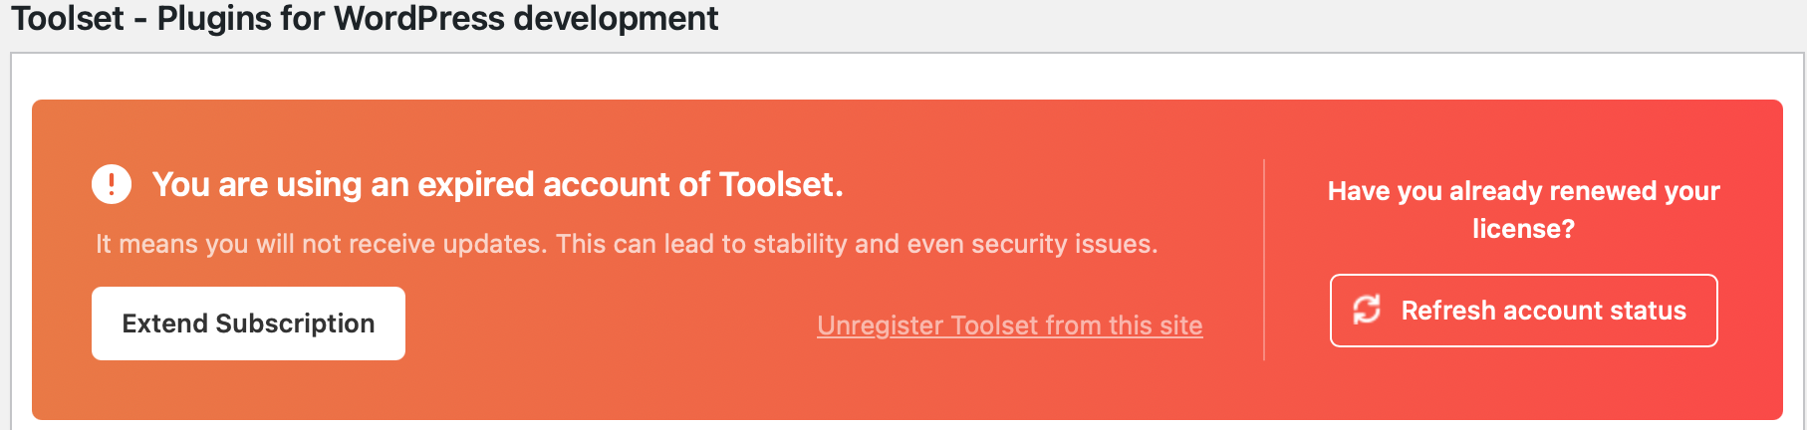Click 'Have you already renewed your license?' text
The width and height of the screenshot is (1807, 430).
point(1523,210)
